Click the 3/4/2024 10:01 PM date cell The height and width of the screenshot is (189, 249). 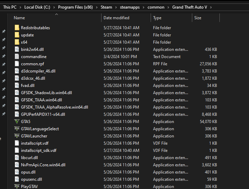(x=120, y=57)
